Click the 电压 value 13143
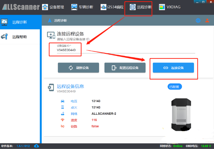This screenshot has height=149, width=214. [96, 101]
